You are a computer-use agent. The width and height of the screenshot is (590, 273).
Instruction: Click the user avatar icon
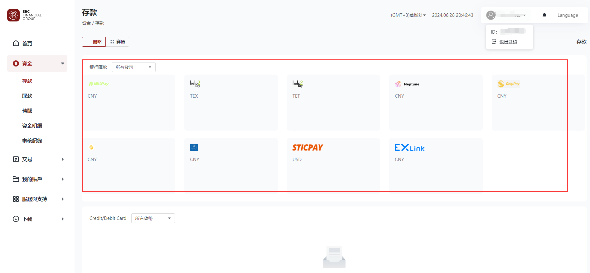coord(491,15)
